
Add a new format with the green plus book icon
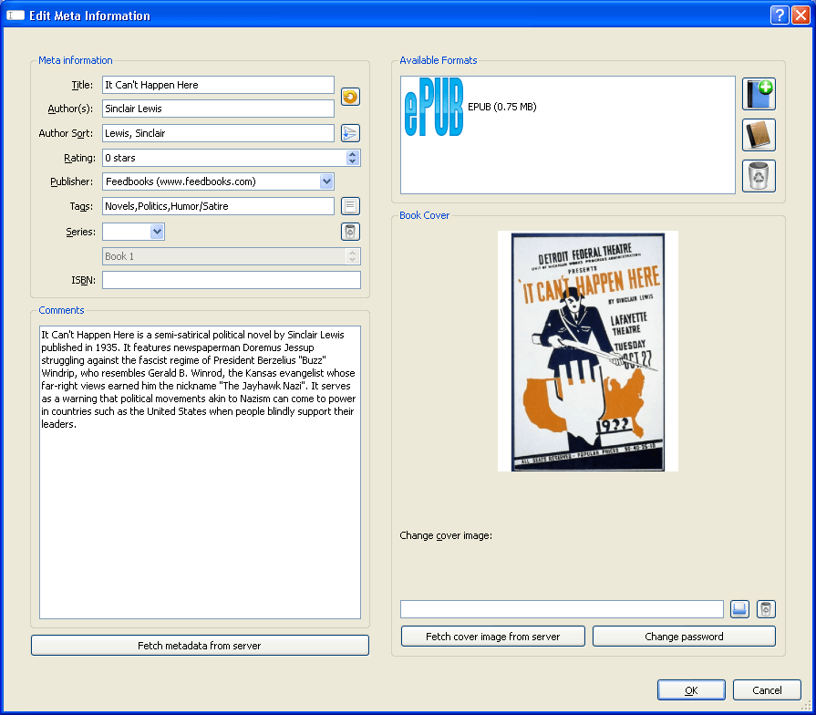(759, 94)
